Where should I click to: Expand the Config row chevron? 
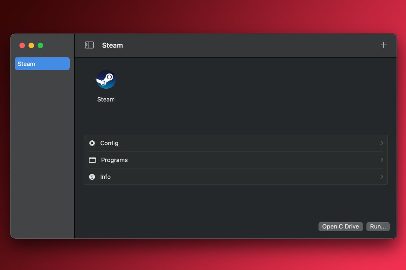click(382, 143)
